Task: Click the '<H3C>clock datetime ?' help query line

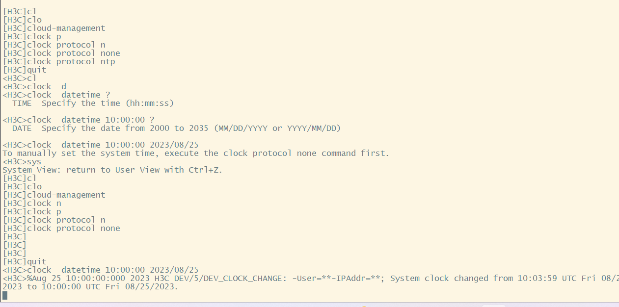Action: point(56,95)
